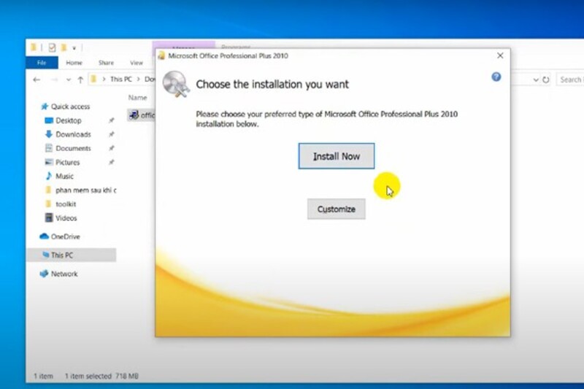This screenshot has width=584, height=389.
Task: Click the Search input field
Action: point(569,80)
